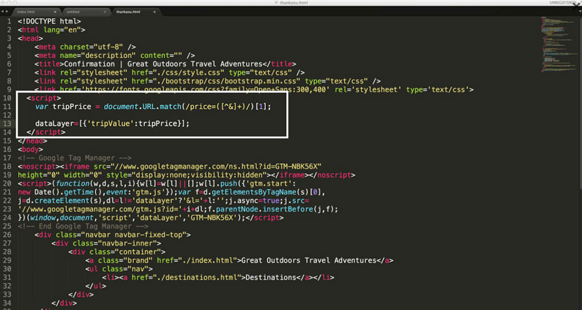The image size is (582, 310).
Task: Click the document.URL.match regex expression
Action: (x=187, y=107)
